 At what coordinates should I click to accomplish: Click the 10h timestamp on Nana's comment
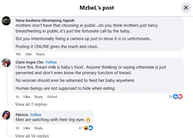coord(18,54)
